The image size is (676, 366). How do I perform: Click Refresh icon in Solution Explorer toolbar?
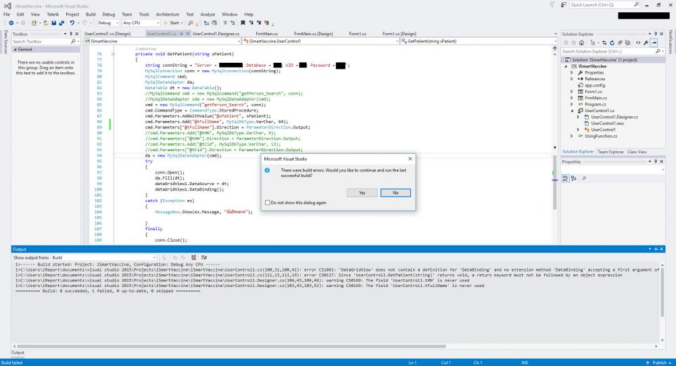(x=610, y=42)
